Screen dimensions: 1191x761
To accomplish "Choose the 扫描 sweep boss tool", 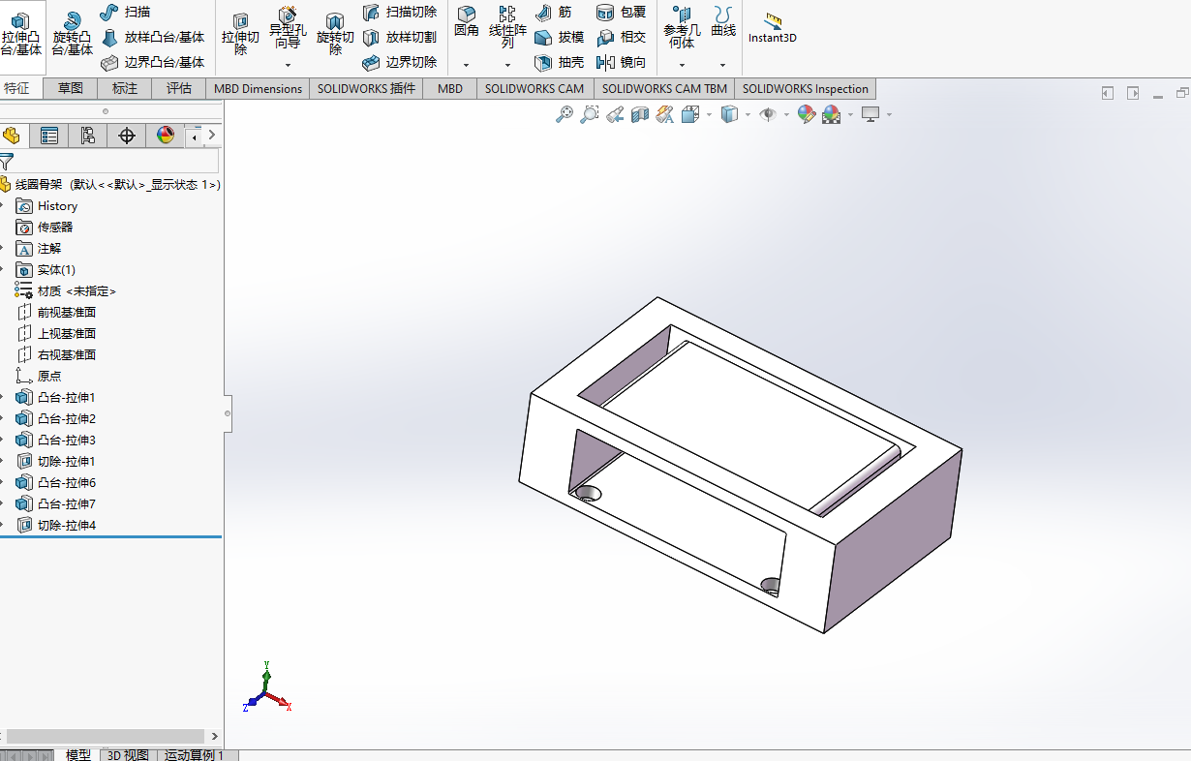I will tap(125, 12).
